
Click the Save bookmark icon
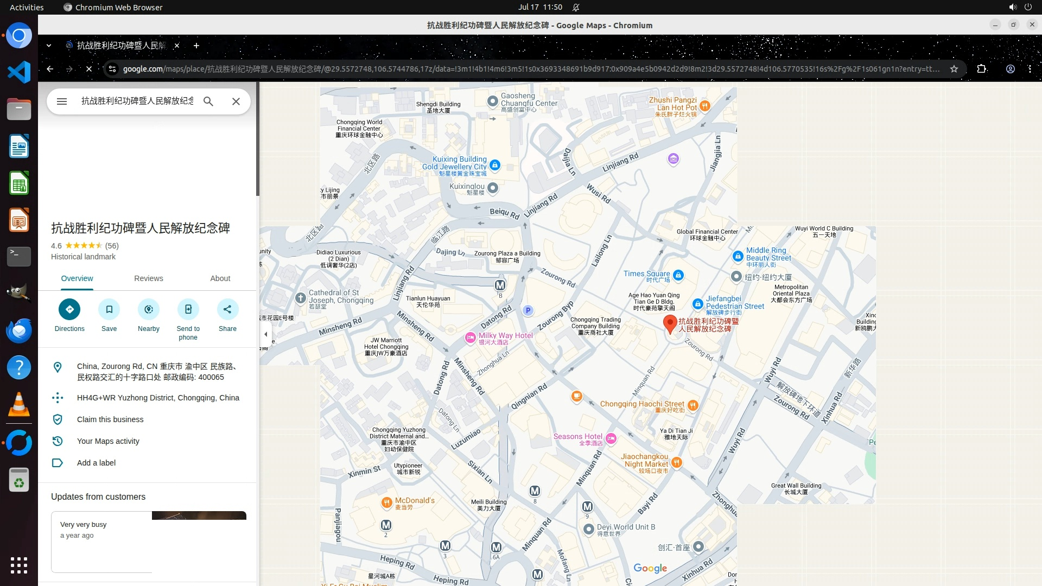(x=109, y=309)
